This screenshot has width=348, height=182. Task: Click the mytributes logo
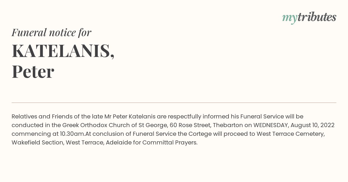[309, 18]
